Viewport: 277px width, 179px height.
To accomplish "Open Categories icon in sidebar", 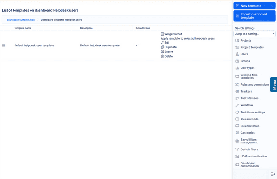I will (237, 133).
